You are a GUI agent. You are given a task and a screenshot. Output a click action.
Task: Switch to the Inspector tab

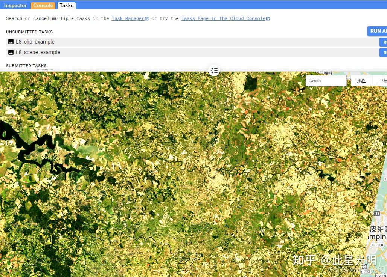click(x=15, y=5)
